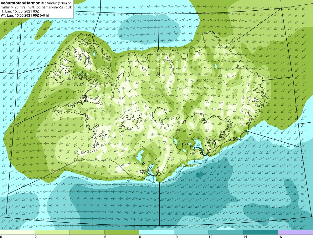Click the 10–12 m/s turquoise legend swatch

(x=191, y=232)
